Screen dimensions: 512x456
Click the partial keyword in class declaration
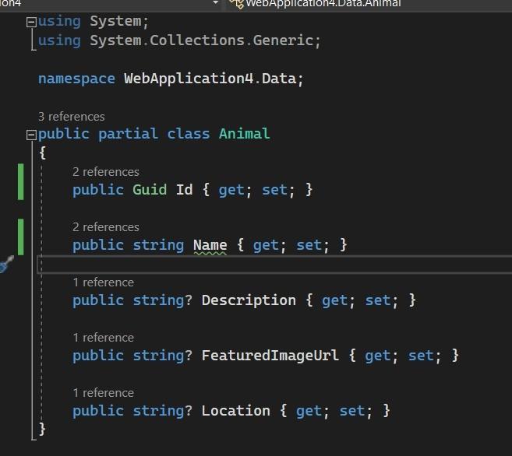click(128, 134)
